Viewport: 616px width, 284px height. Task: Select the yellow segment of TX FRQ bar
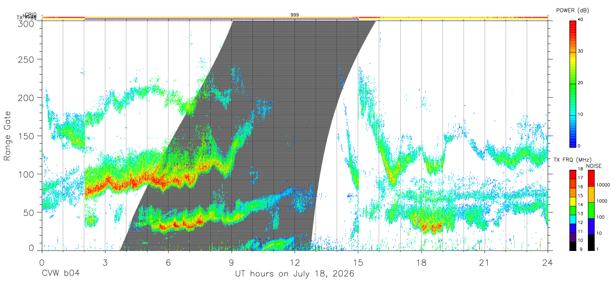572,201
